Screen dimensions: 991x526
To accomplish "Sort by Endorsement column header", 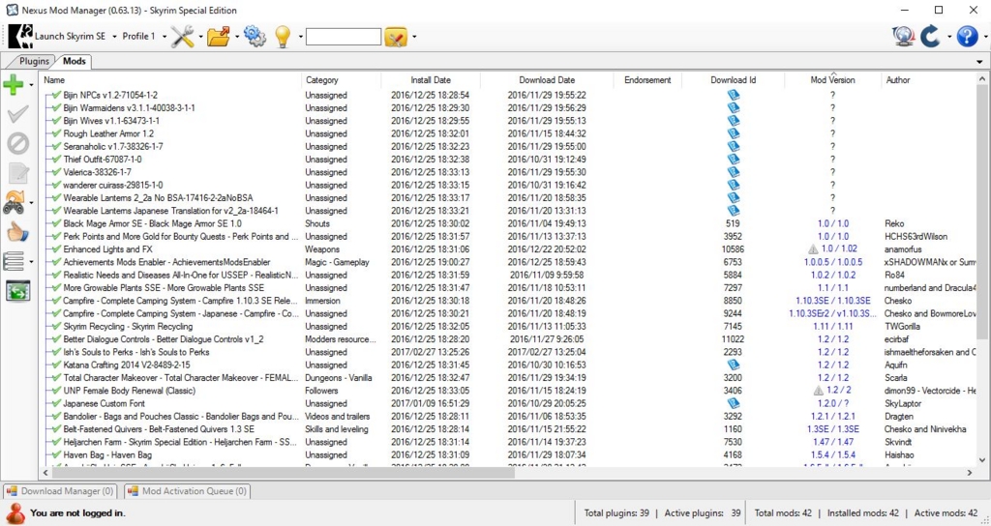I will click(x=647, y=80).
